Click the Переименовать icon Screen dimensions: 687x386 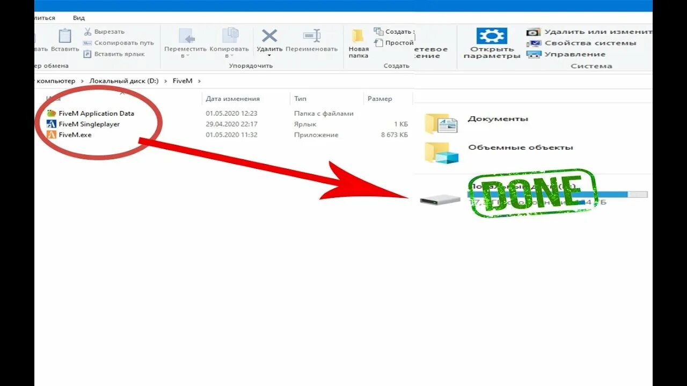[x=312, y=36]
